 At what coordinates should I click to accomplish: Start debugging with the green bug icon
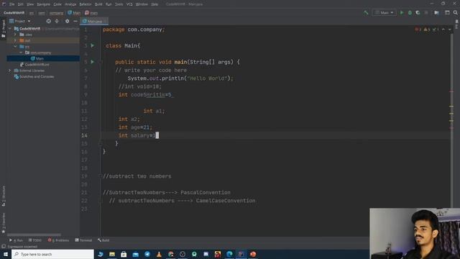[410, 13]
